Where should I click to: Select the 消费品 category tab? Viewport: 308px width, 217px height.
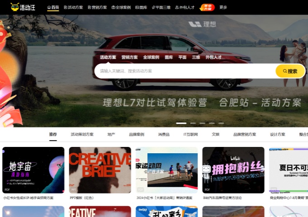click(164, 134)
